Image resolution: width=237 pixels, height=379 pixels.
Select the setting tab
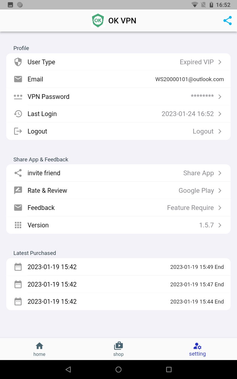197,349
